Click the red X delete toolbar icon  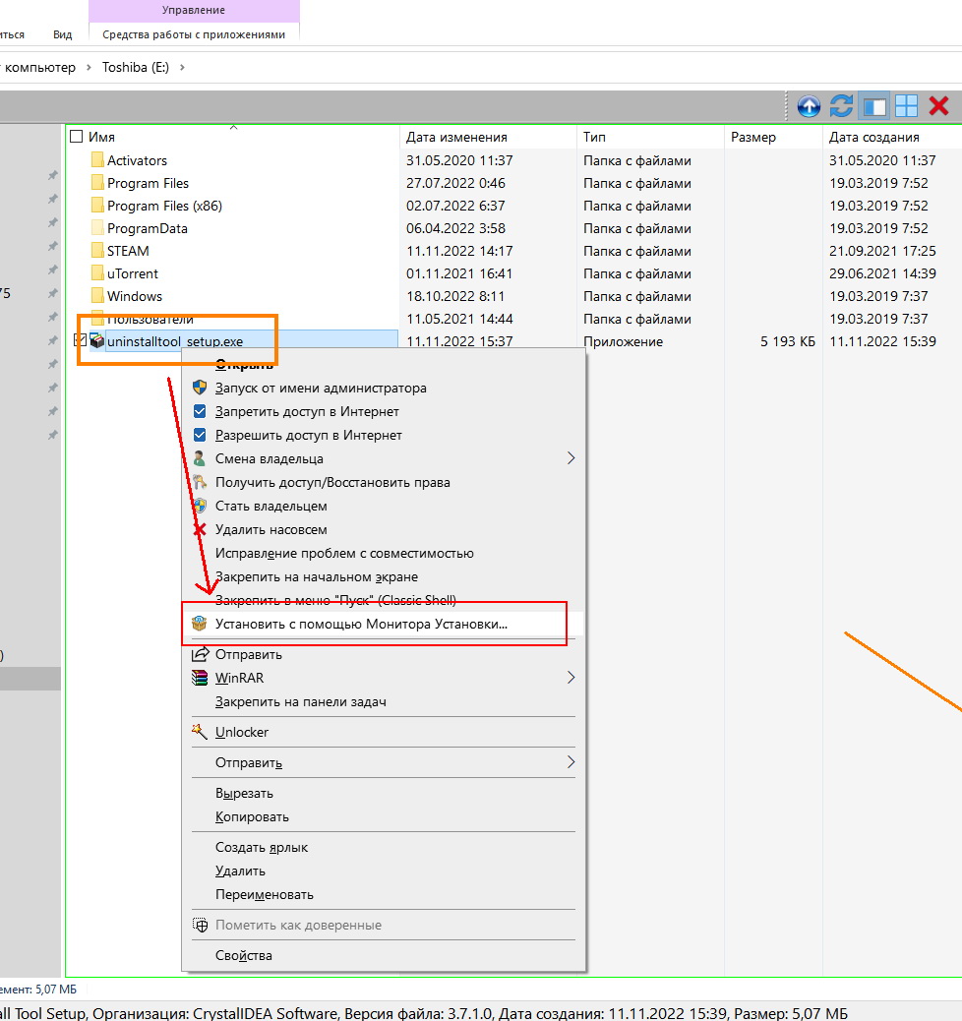pos(938,106)
